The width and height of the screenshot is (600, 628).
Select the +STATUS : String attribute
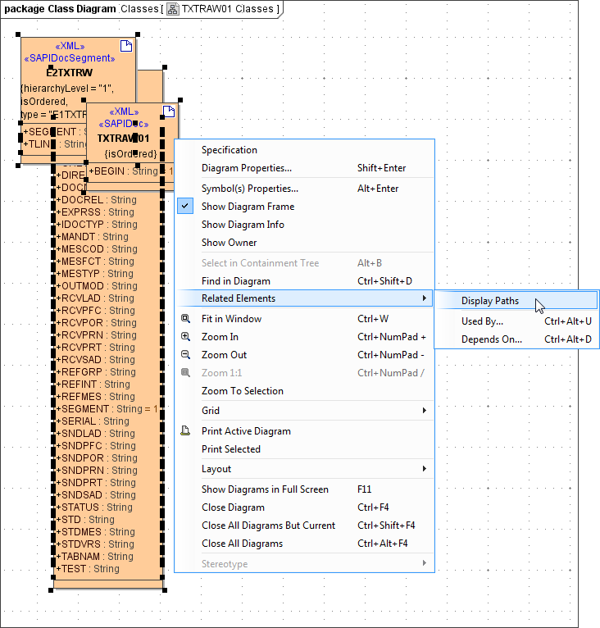pos(94,507)
